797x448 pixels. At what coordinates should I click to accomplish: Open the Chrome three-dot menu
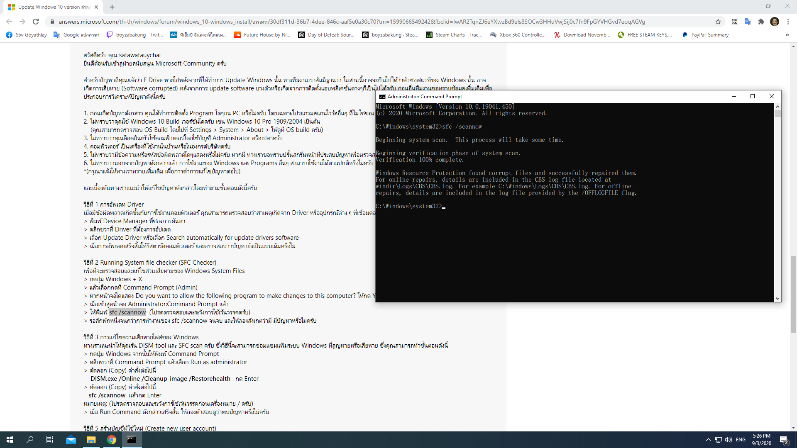click(788, 22)
